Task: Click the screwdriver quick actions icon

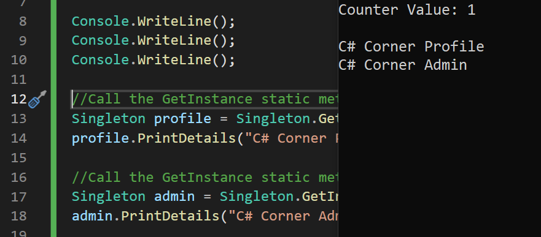Action: 37,99
